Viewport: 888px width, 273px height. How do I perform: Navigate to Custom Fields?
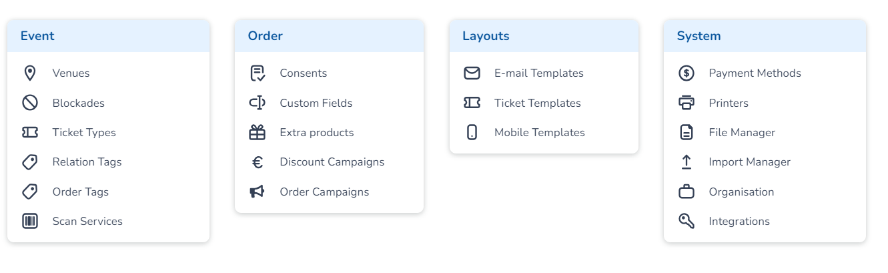click(x=316, y=103)
